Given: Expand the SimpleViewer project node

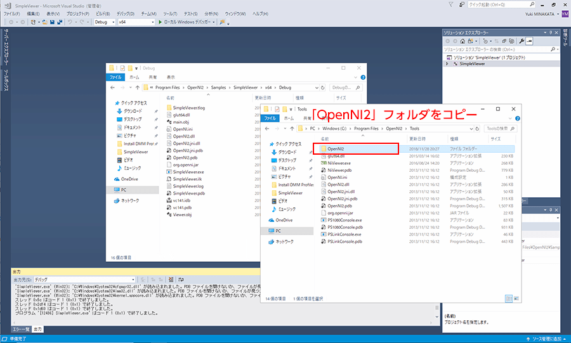Looking at the screenshot, I should tap(447, 63).
